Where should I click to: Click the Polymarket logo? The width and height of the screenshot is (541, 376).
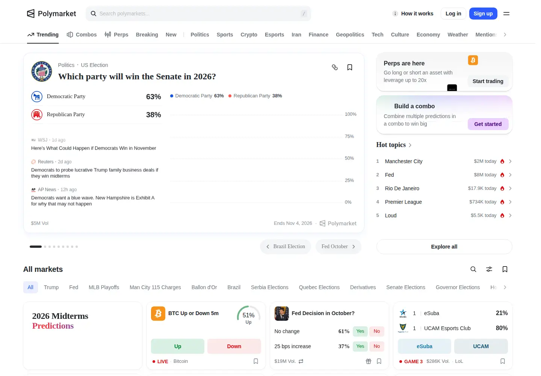(51, 14)
